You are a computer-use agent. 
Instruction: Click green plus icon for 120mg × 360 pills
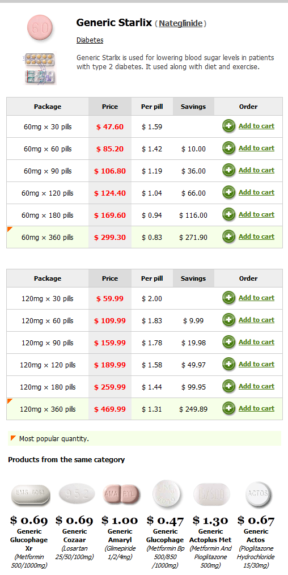(228, 408)
